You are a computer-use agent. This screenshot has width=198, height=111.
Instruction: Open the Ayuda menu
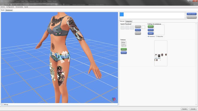coord(26,7)
